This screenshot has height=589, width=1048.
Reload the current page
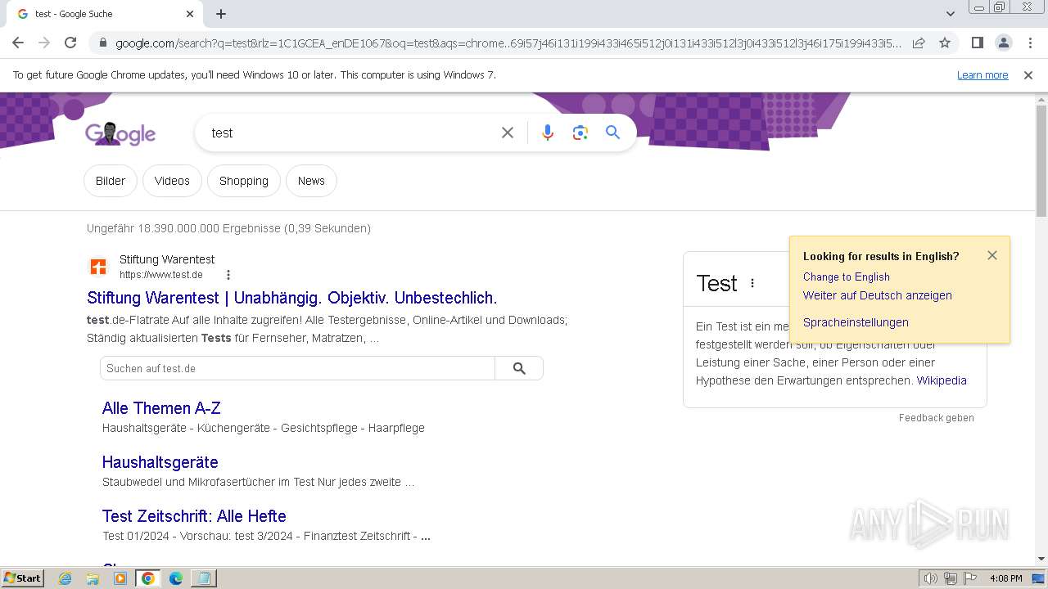pyautogui.click(x=70, y=43)
